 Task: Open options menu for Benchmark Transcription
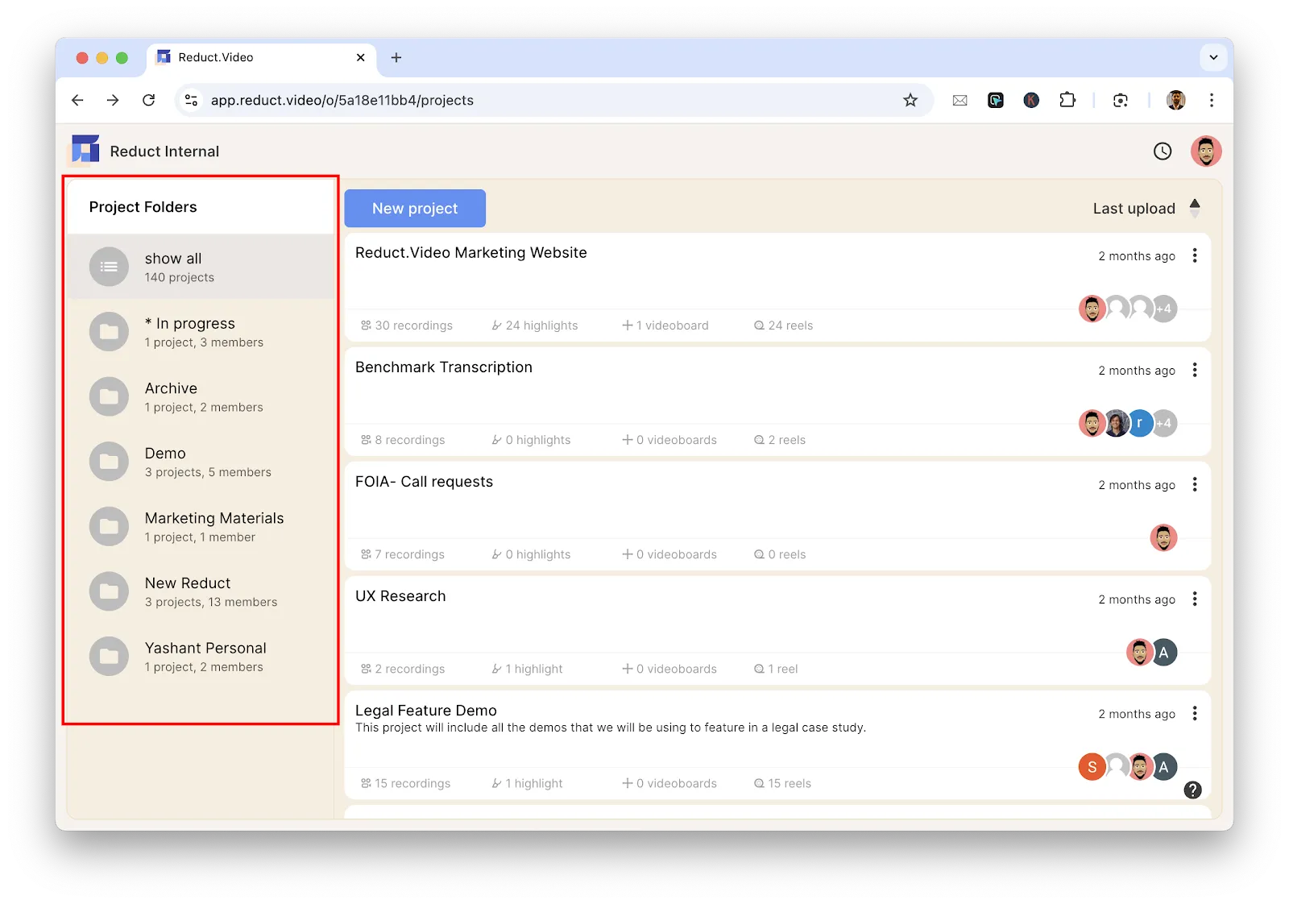(1195, 370)
